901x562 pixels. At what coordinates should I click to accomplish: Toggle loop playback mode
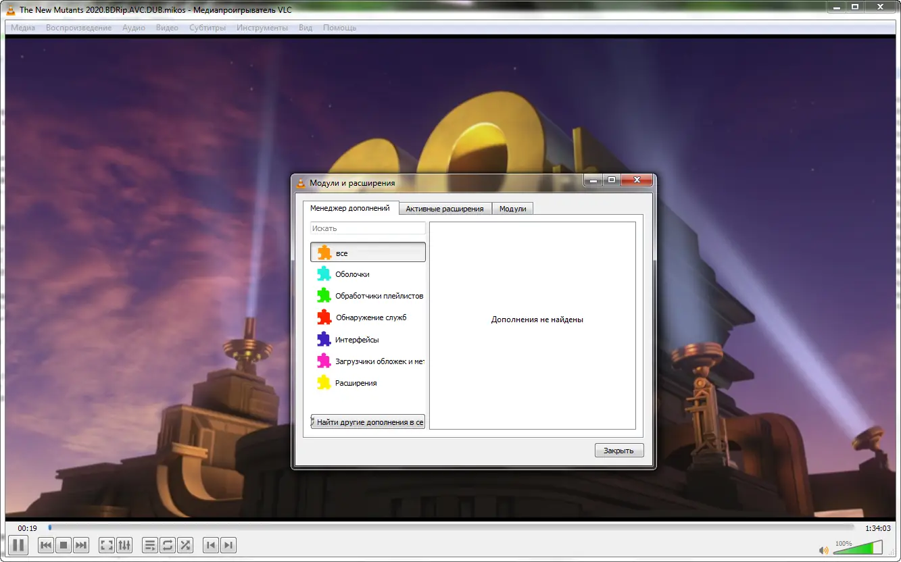tap(168, 545)
